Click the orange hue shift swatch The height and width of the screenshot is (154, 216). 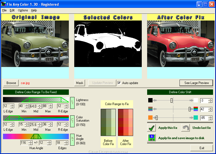point(150,118)
